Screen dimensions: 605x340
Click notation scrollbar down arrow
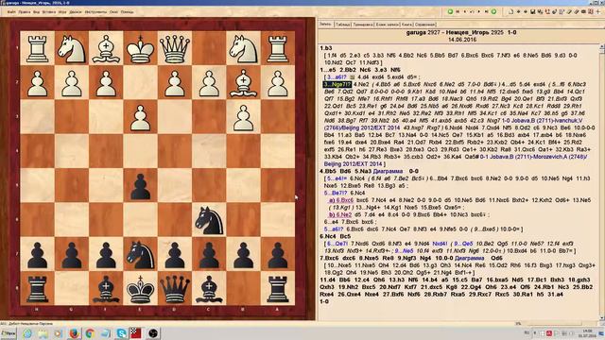[x=602, y=318]
